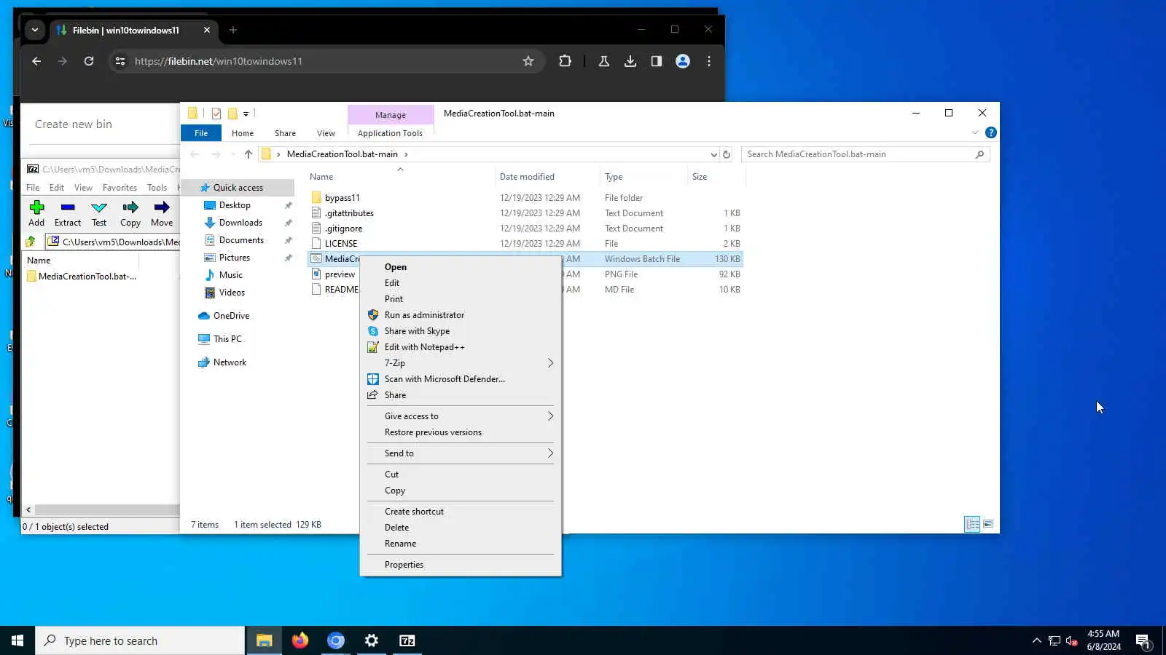The width and height of the screenshot is (1166, 655).
Task: Click the Move button in 7-Zip toolbar
Action: point(162,213)
